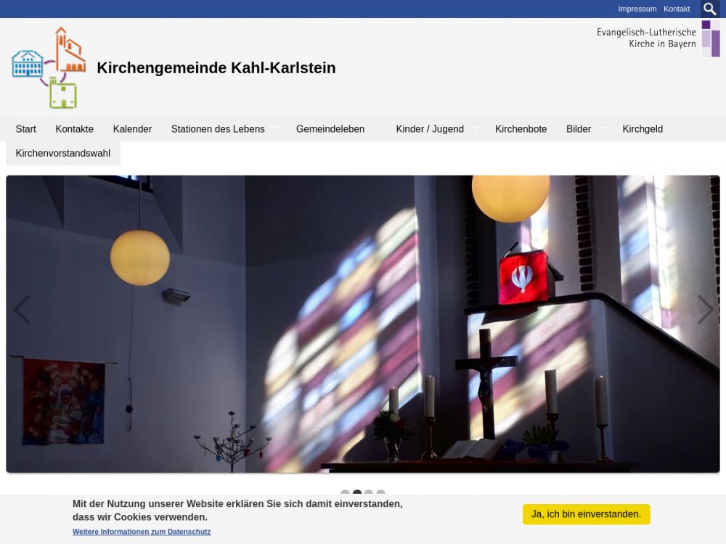The image size is (726, 544).
Task: Open the Kirchenbote menu item
Action: pyautogui.click(x=521, y=129)
